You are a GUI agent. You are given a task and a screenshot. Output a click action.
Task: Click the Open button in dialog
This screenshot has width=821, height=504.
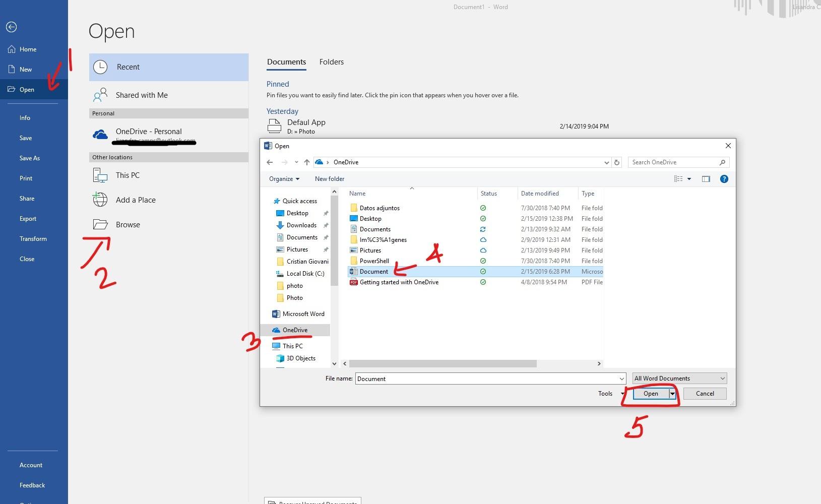click(651, 394)
